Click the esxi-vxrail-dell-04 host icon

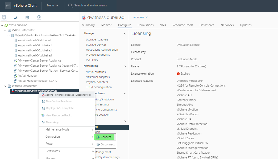point(16,56)
